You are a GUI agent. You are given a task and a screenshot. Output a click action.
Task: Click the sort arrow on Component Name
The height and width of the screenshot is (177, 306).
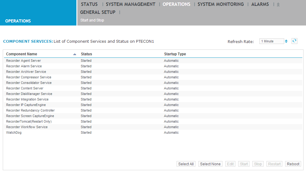[74, 54]
